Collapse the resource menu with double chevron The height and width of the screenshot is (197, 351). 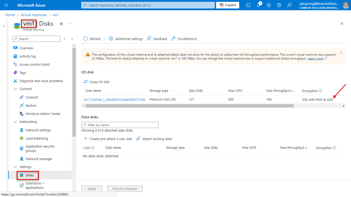click(72, 39)
